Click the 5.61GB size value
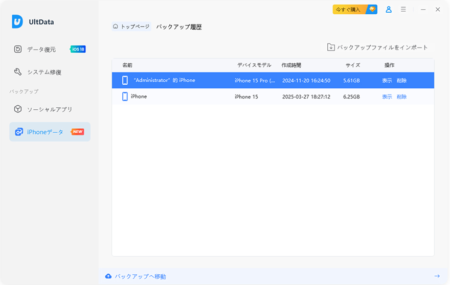This screenshot has height=285, width=450. (352, 81)
